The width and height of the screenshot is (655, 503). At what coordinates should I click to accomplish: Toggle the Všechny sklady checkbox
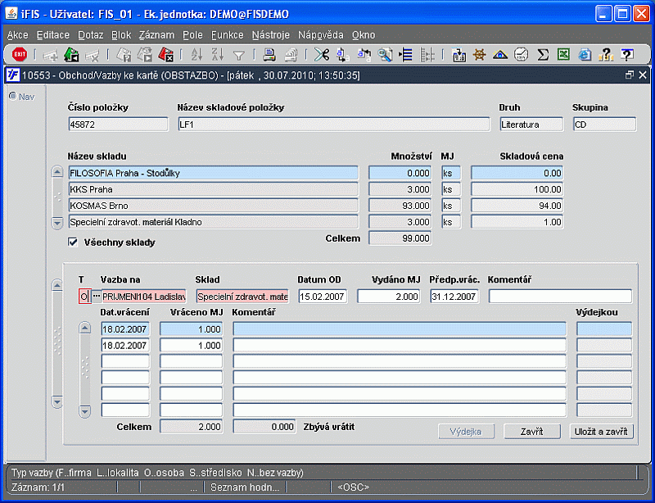tap(73, 242)
